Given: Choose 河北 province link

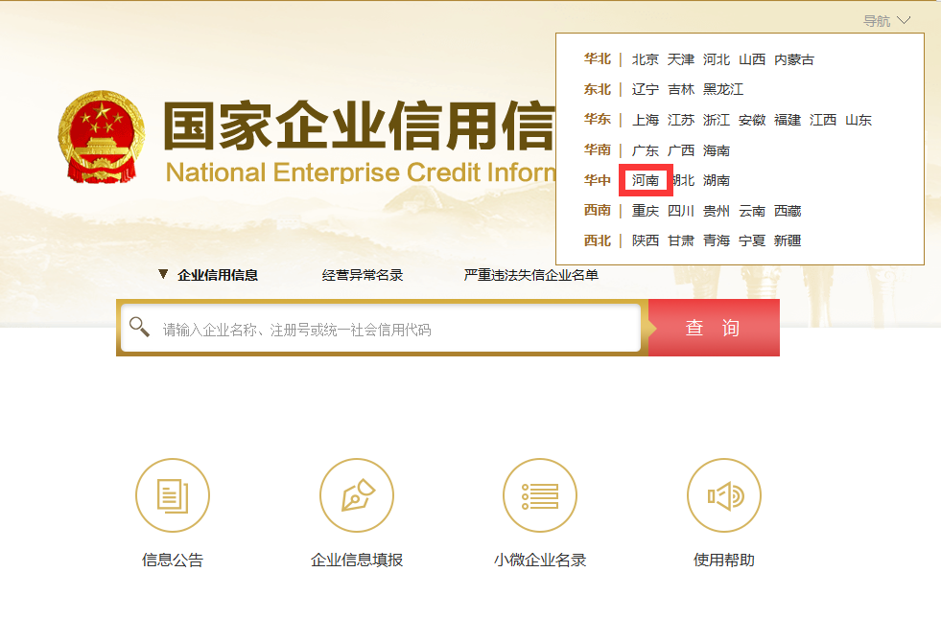Looking at the screenshot, I should 717,59.
